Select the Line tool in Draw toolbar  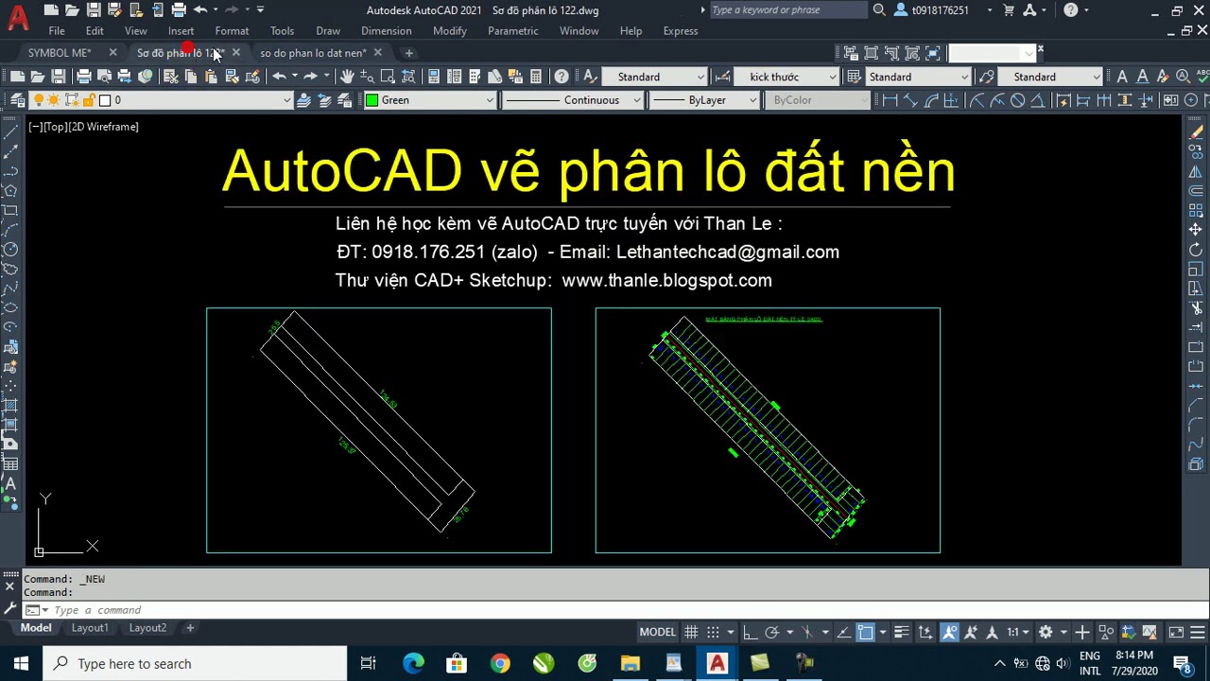pyautogui.click(x=10, y=133)
